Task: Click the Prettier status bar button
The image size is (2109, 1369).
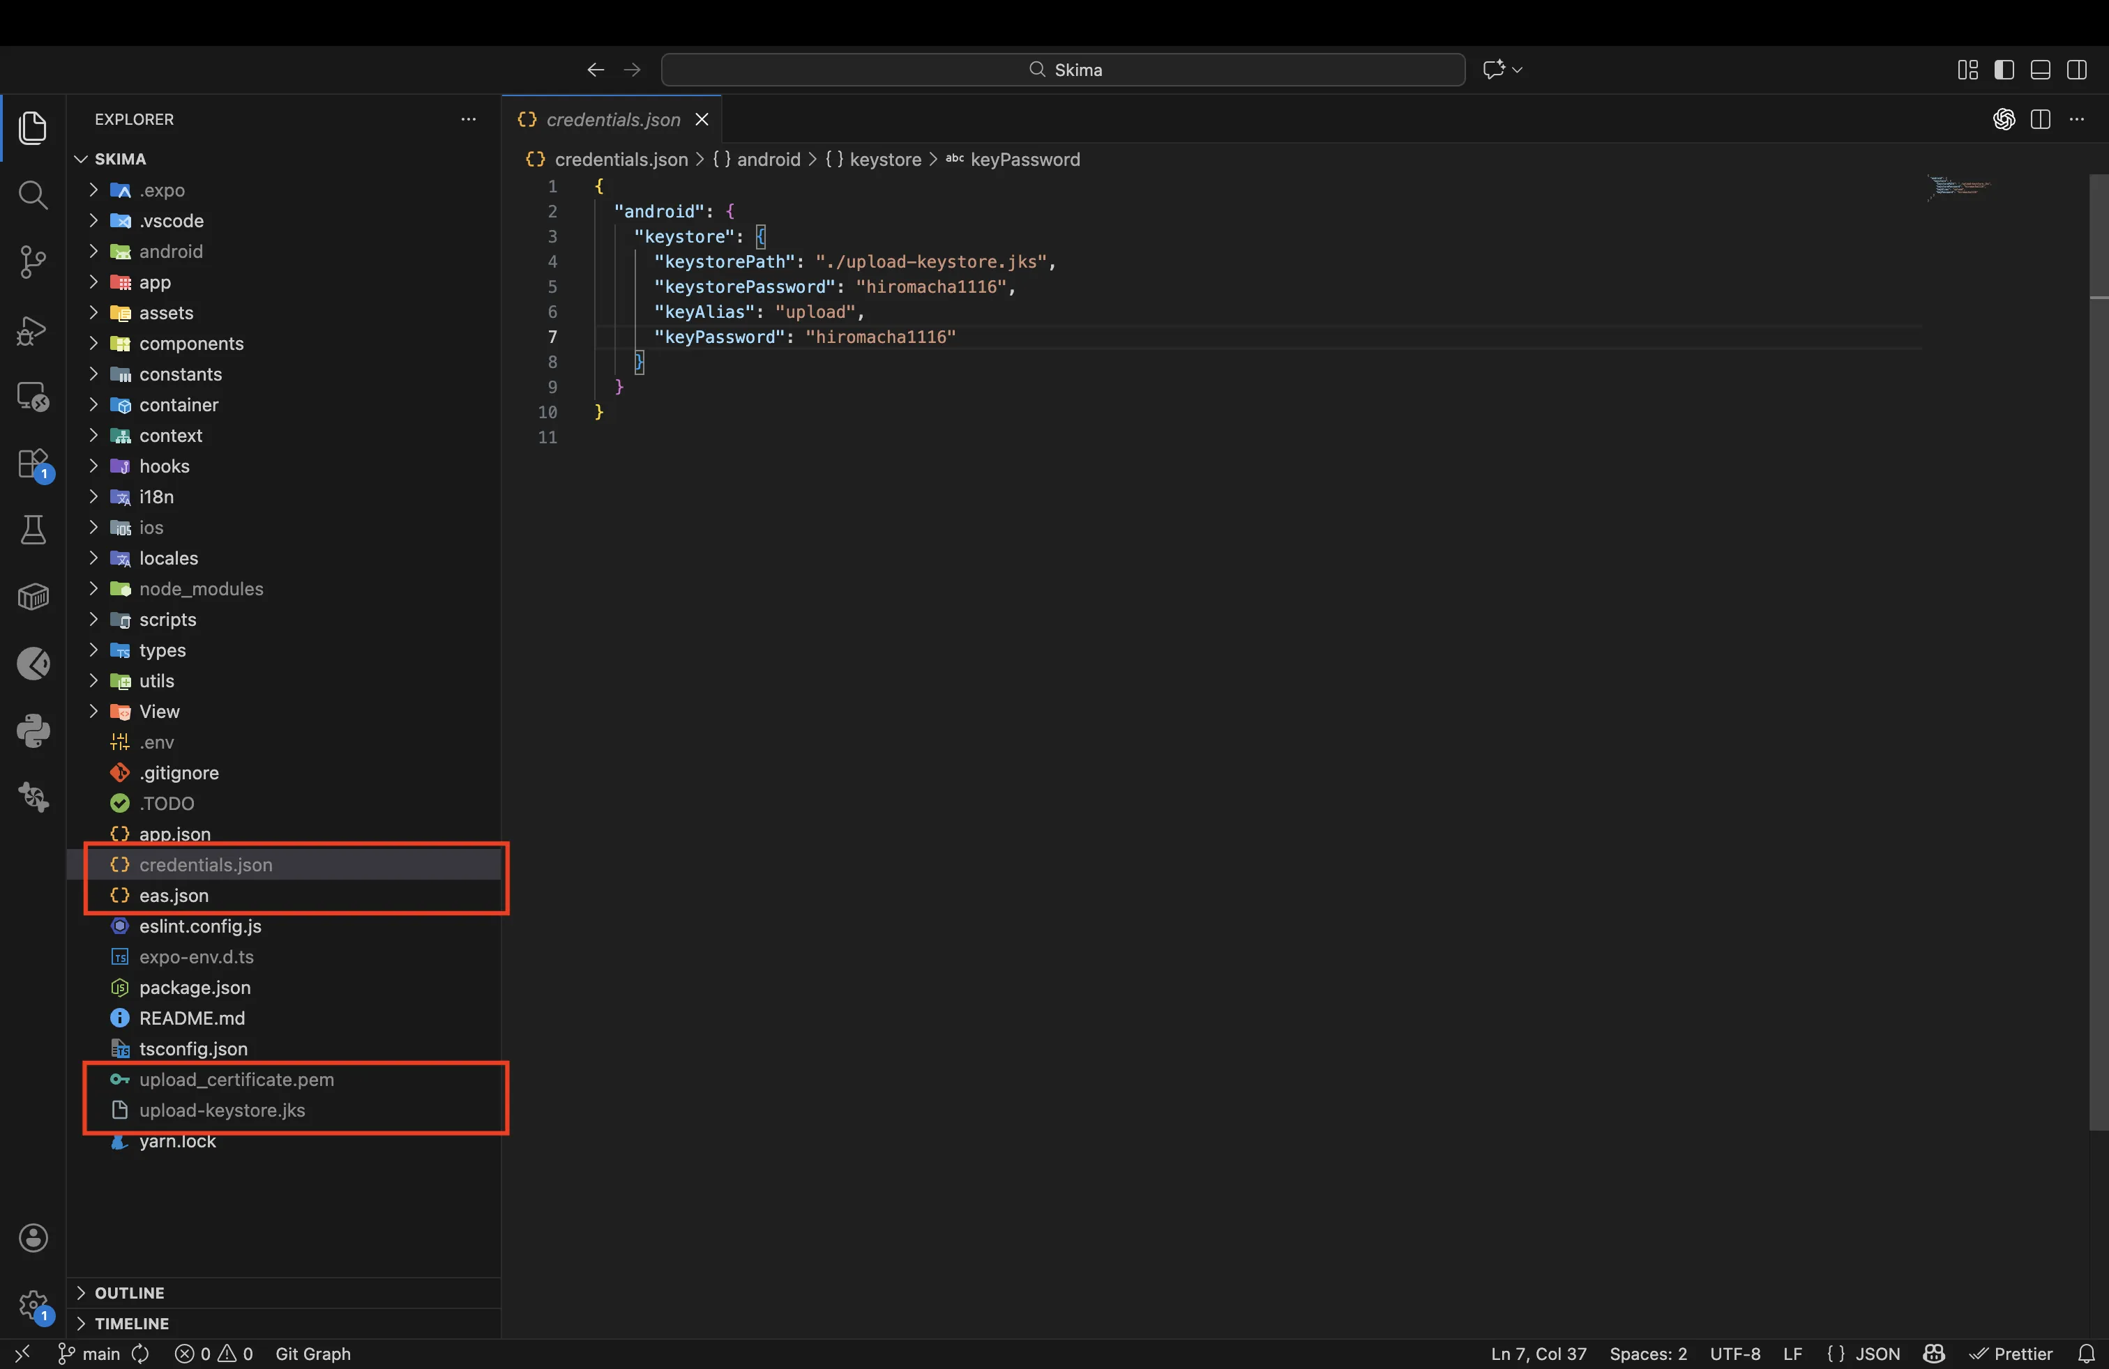Action: (x=2011, y=1354)
